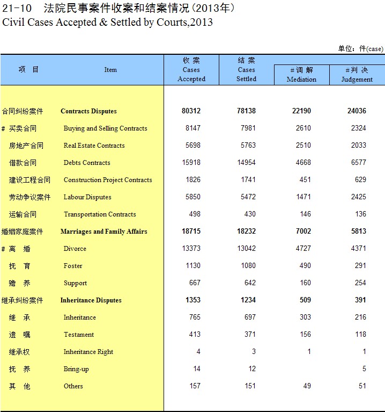Click the 合同纠纷案件 row label
This screenshot has height=412, width=385.
(23, 111)
